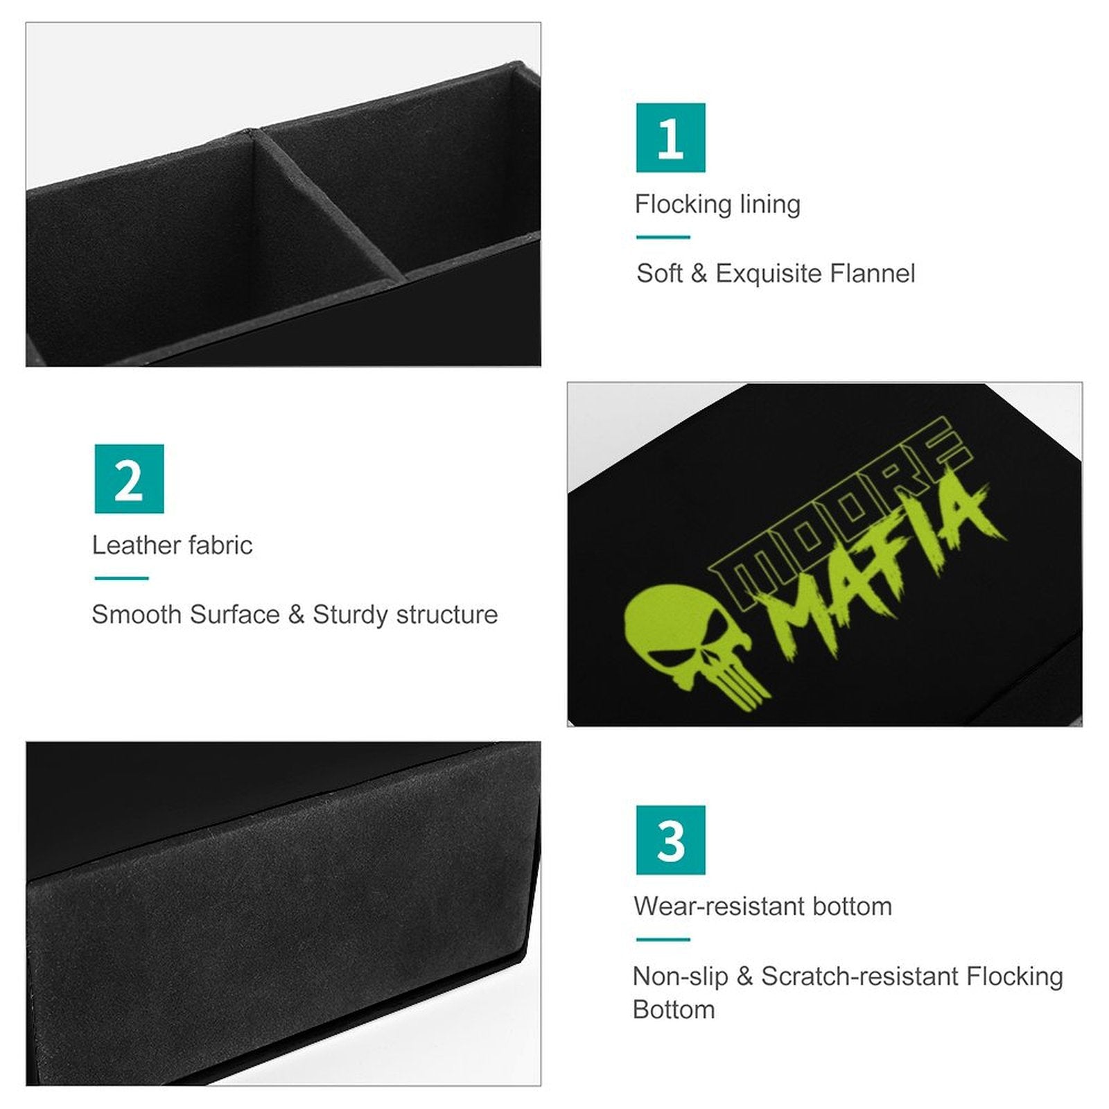The width and height of the screenshot is (1109, 1109).
Task: Select the Soft & Exquisite Flannel text
Action: tap(776, 274)
